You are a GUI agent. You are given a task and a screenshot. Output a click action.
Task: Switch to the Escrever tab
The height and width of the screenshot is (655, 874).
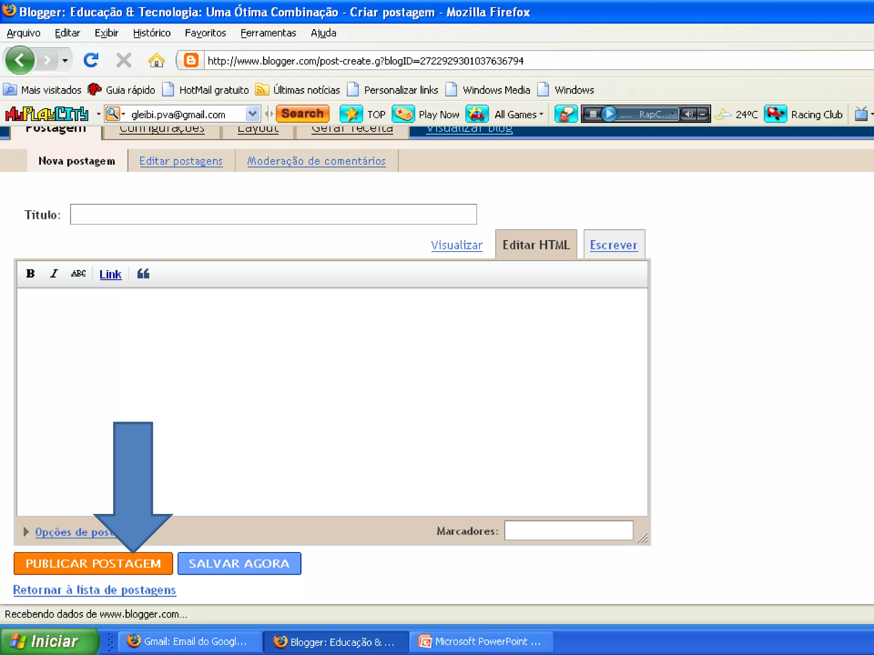coord(613,245)
